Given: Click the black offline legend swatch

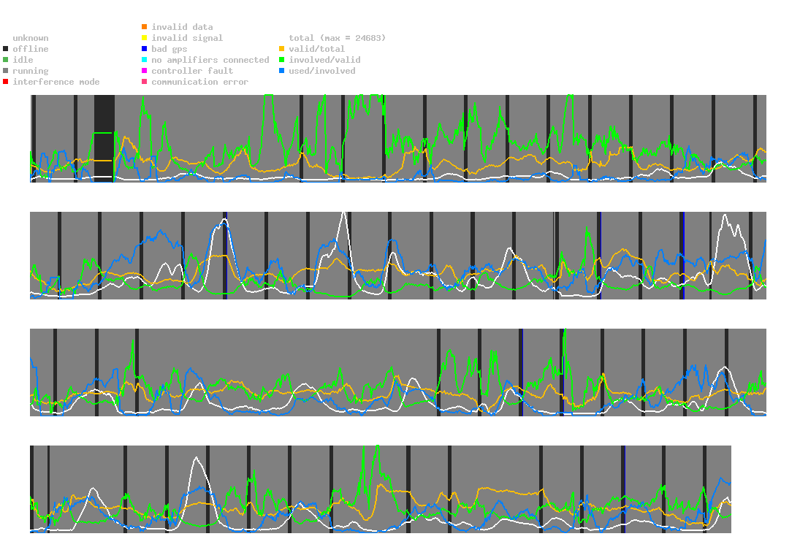Looking at the screenshot, I should pos(6,49).
